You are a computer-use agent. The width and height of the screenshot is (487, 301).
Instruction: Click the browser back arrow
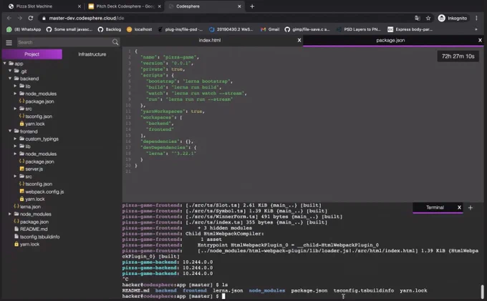[9, 18]
